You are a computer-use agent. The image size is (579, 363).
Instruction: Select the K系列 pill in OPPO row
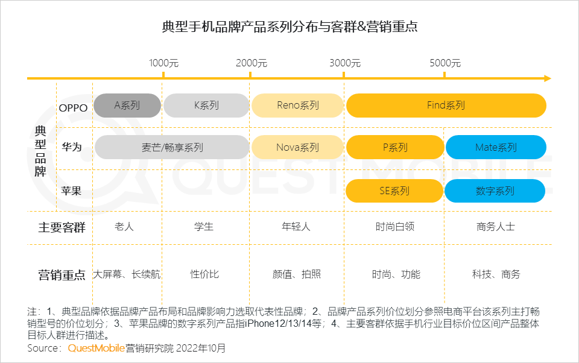coord(206,106)
